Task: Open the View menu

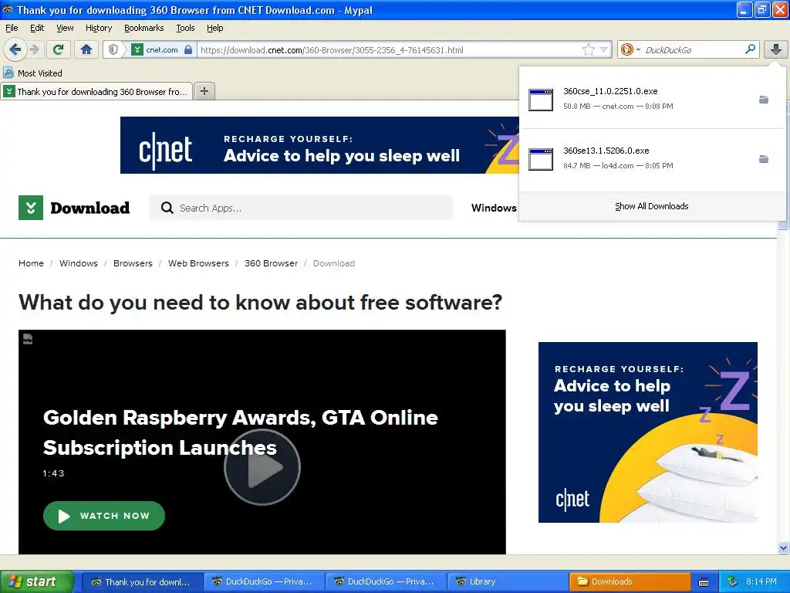Action: [x=65, y=28]
